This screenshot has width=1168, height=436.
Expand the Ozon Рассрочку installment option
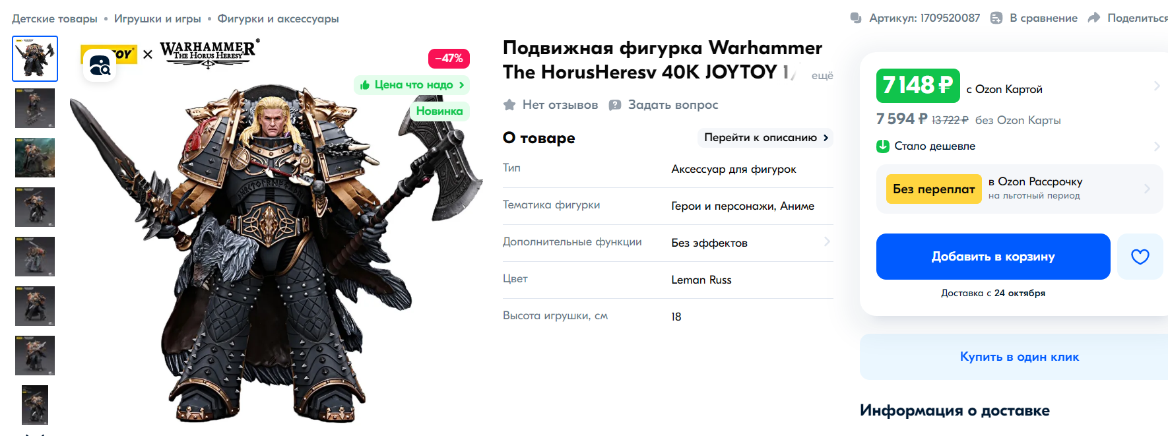tap(1020, 189)
